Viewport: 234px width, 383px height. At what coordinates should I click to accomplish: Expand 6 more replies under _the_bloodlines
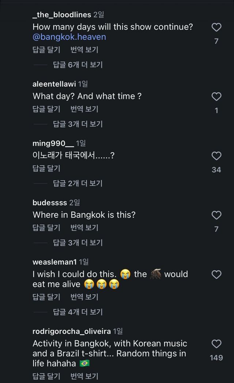[x=78, y=65]
